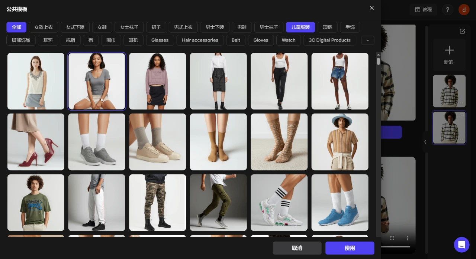This screenshot has width=476, height=259.
Task: Open the three-dot menu on video preview
Action: click(x=408, y=238)
